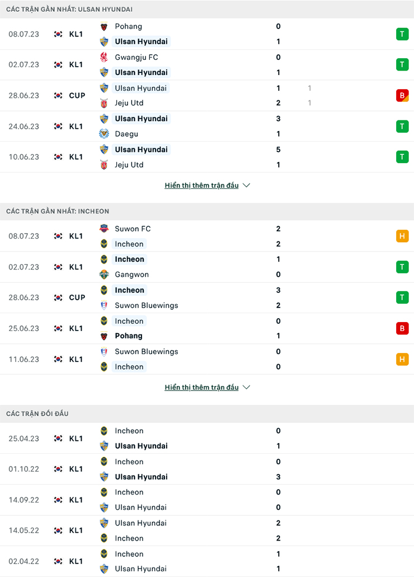
Task: Select the Gangwon club logo
Action: pyautogui.click(x=104, y=274)
